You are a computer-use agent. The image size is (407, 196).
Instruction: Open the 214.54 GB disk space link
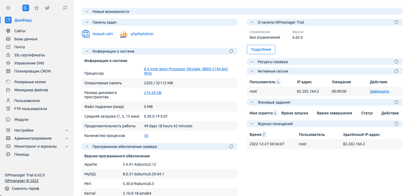(153, 93)
